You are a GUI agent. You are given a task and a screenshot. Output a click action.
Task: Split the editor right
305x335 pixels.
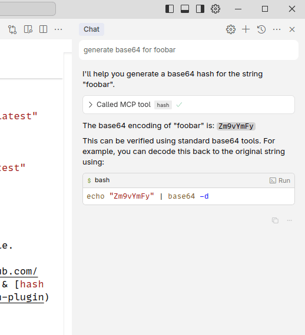tap(43, 29)
